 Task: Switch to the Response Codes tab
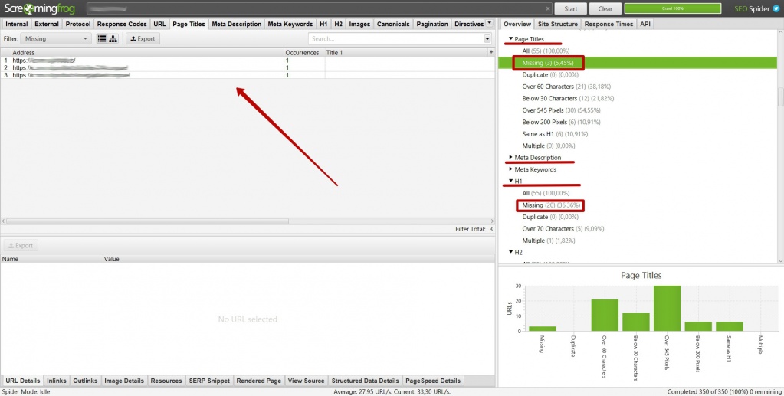pyautogui.click(x=121, y=24)
